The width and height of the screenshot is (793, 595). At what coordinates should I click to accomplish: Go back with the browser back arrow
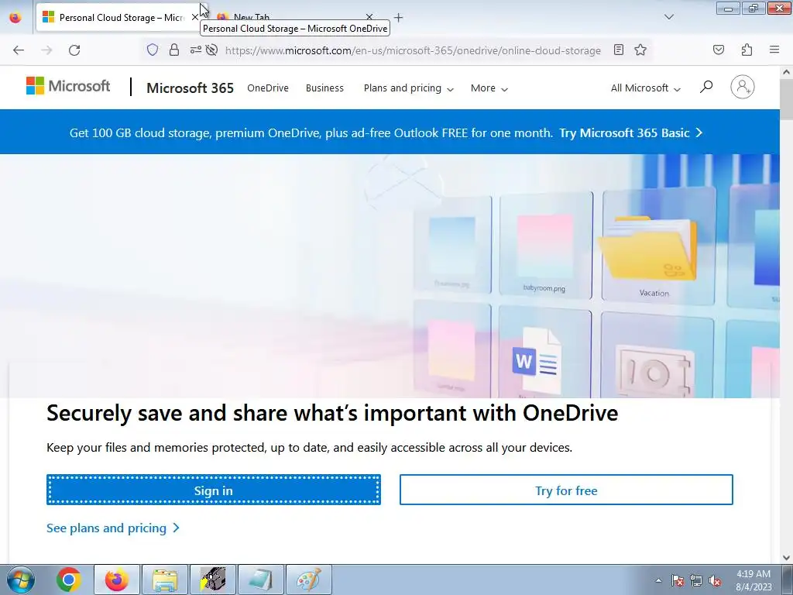19,50
